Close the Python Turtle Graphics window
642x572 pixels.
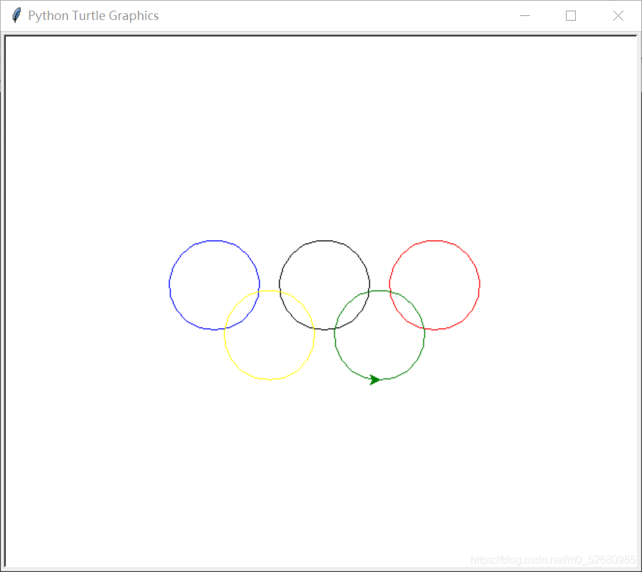point(618,15)
